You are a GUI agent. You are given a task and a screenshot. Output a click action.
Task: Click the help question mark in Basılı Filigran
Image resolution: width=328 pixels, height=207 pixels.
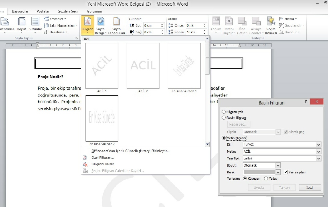pos(306,102)
